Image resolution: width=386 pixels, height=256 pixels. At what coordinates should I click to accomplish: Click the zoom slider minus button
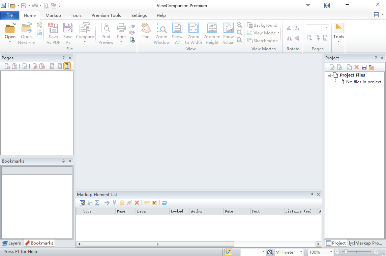tap(337, 252)
